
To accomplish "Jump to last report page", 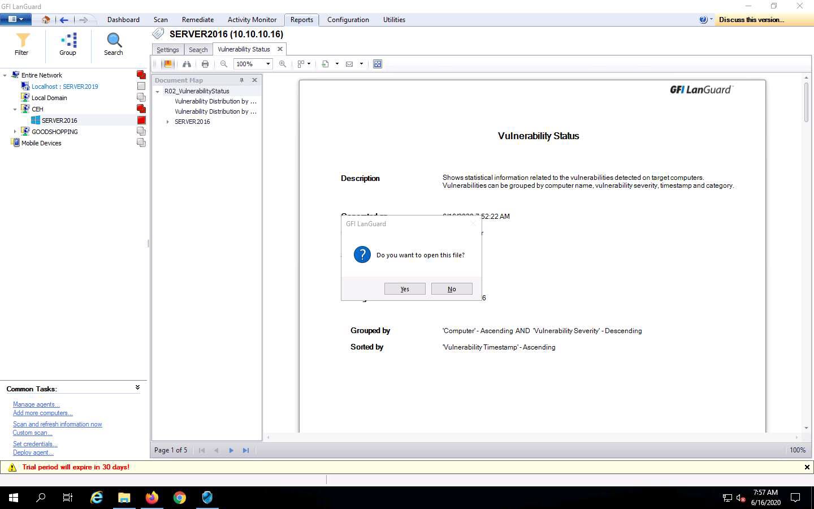I will click(246, 450).
